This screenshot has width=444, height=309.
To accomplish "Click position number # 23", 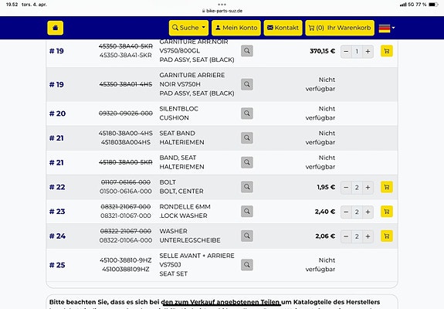I will (x=57, y=212).
